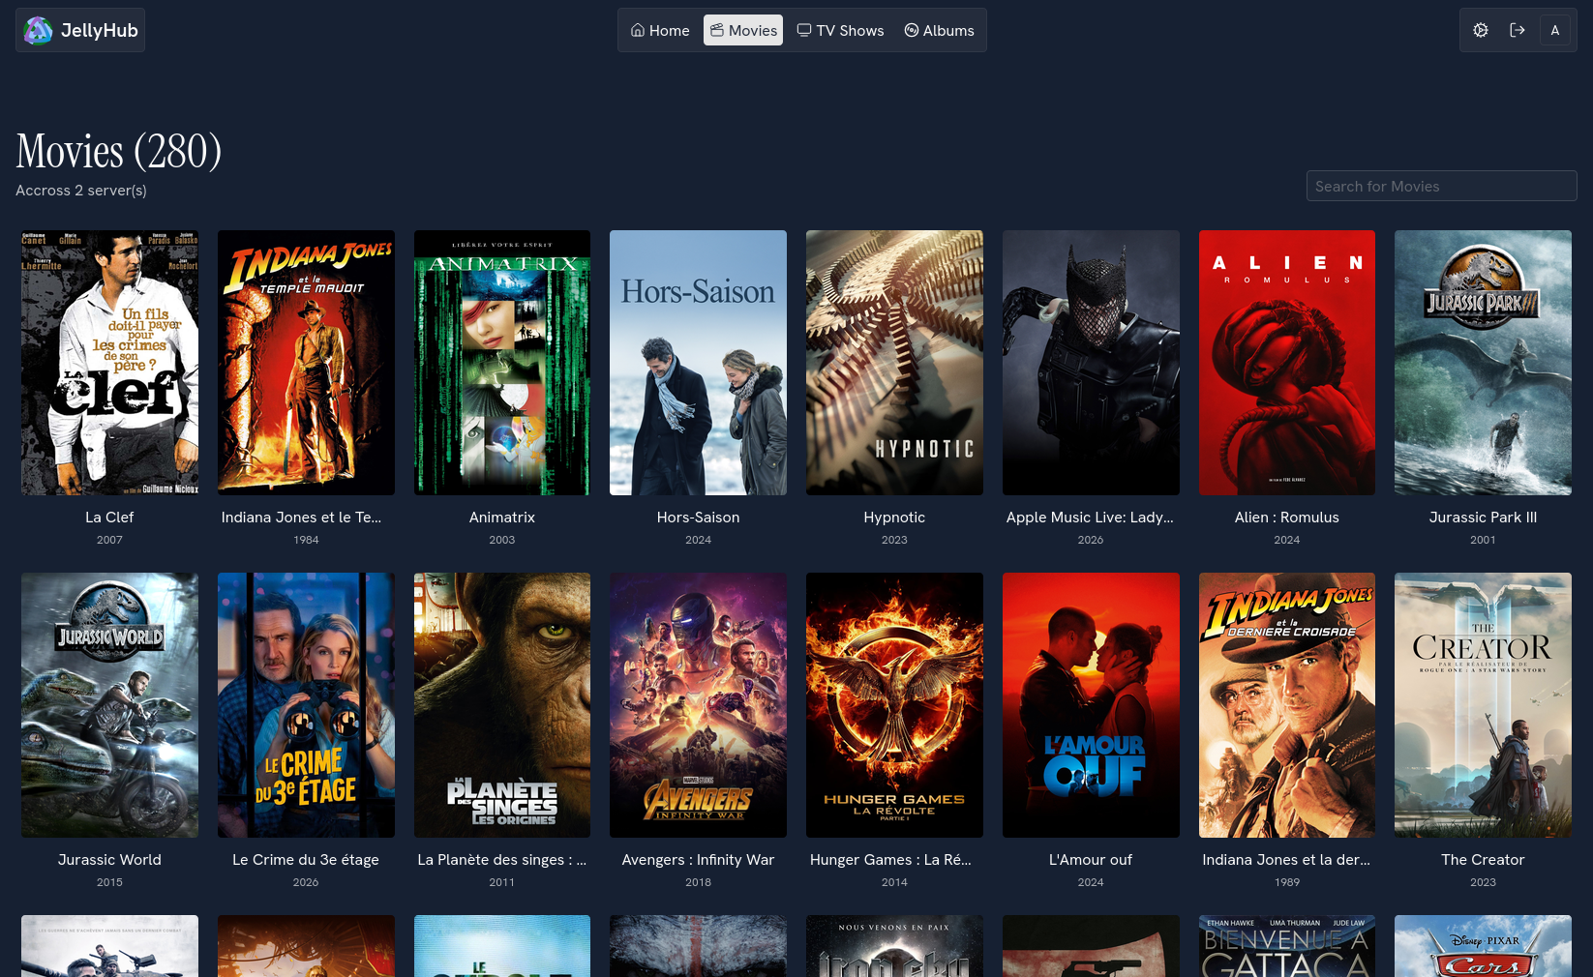Viewport: 1593px width, 977px height.
Task: Click the clapperboard icon in Movies tab
Action: tap(717, 30)
